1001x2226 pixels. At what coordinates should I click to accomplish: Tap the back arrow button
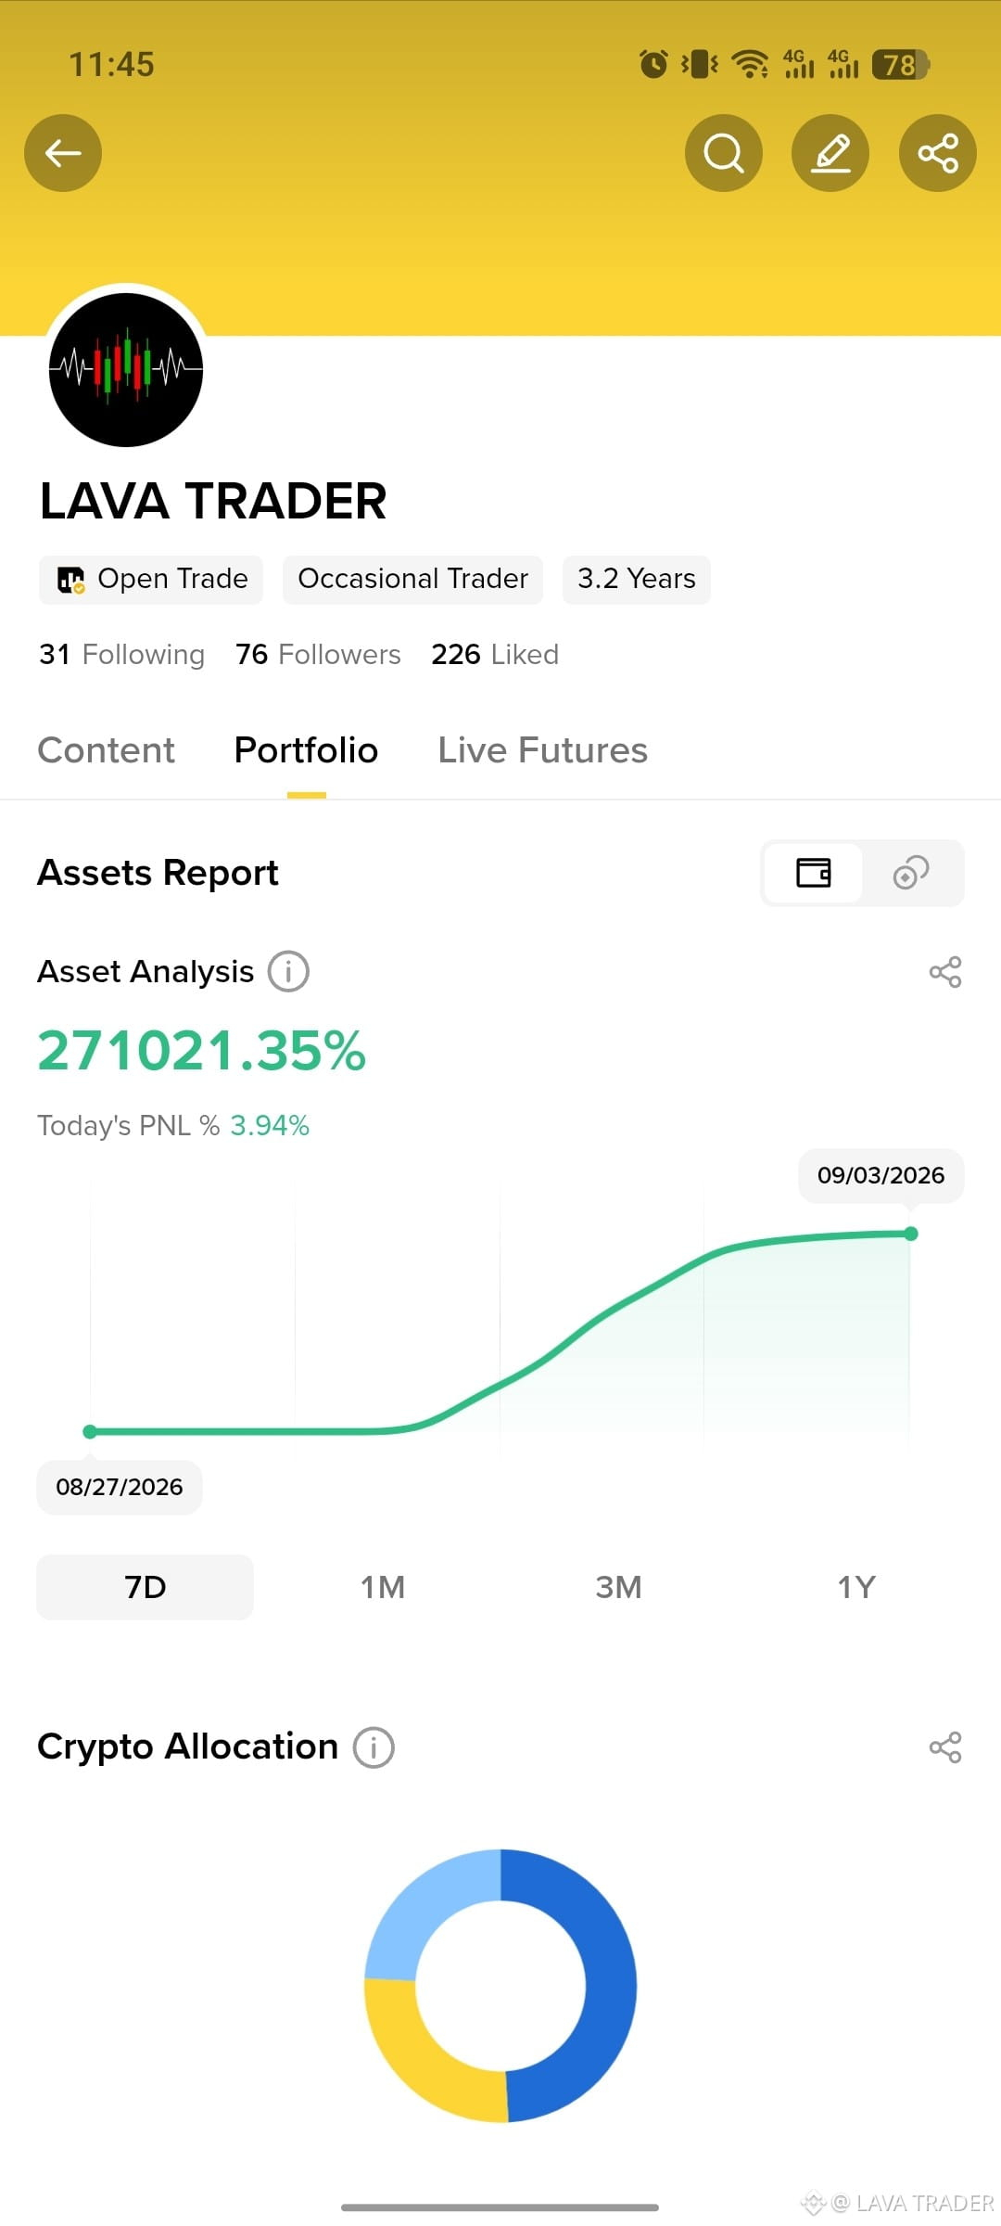(x=63, y=153)
